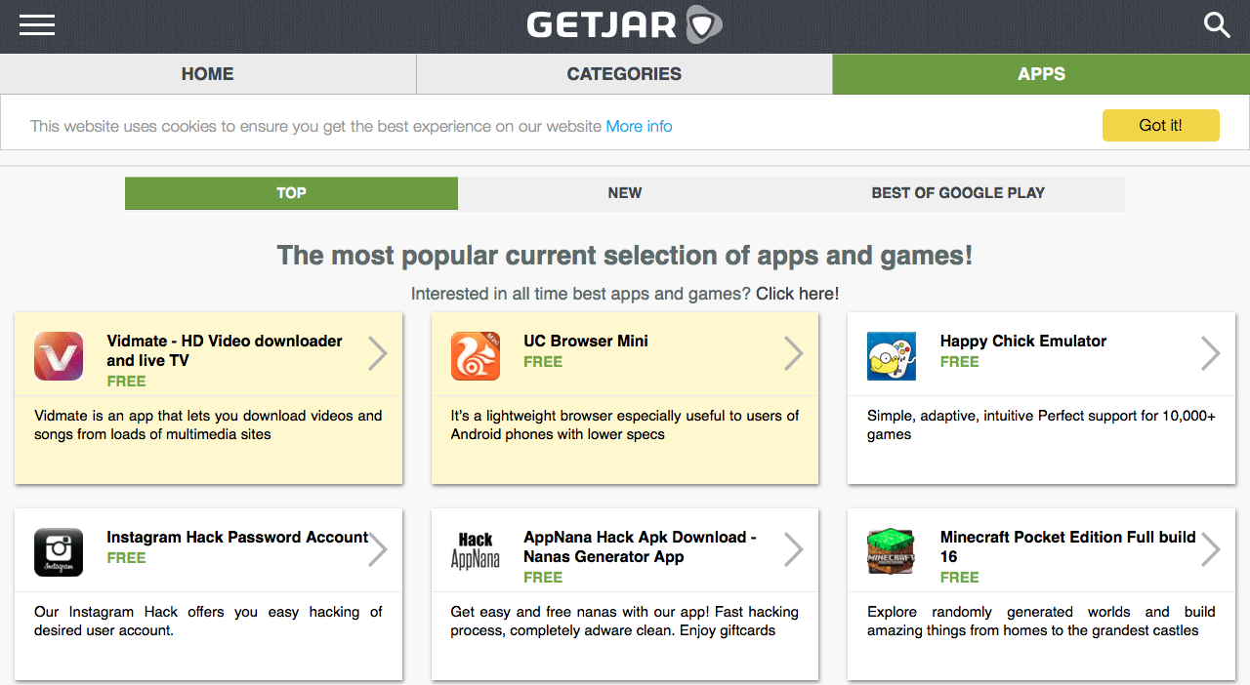Viewport: 1250px width, 685px height.
Task: Select the Hack AppNana app icon
Action: [475, 551]
